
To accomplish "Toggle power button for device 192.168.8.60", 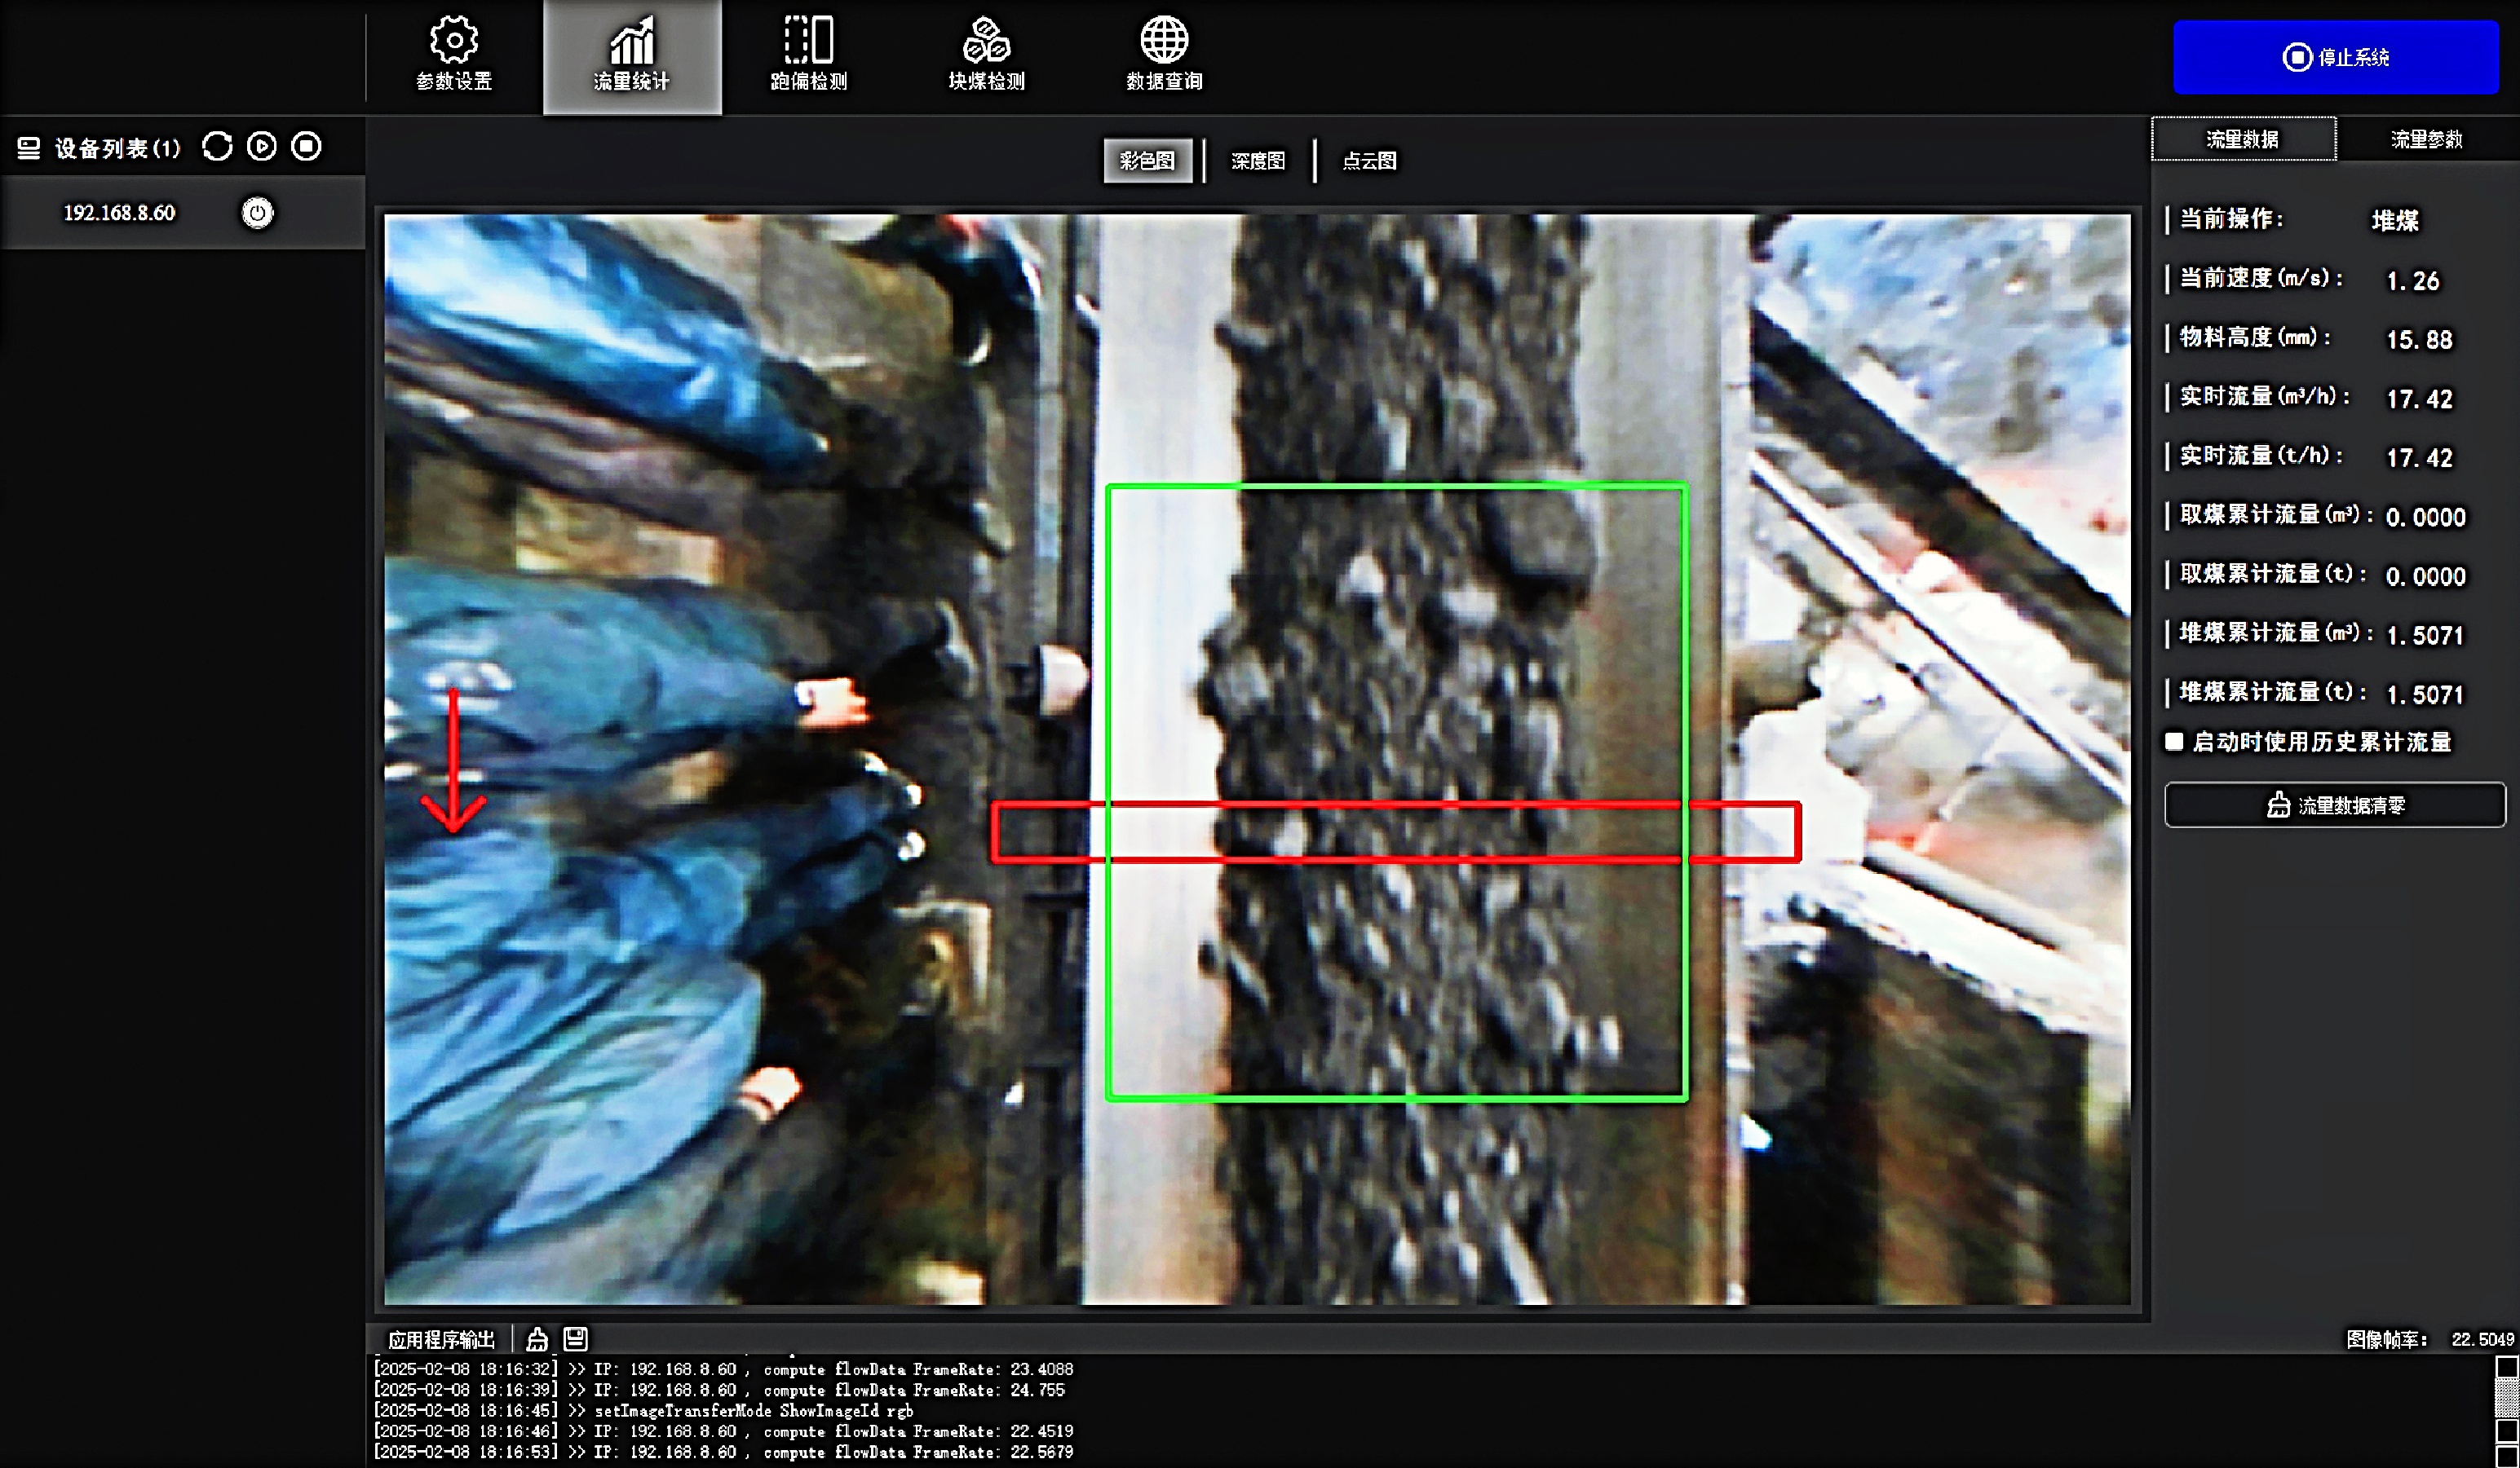I will (257, 213).
